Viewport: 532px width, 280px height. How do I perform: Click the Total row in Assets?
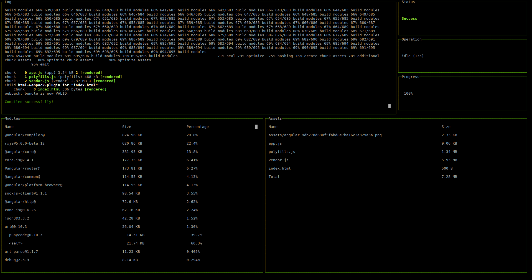coord(396,177)
